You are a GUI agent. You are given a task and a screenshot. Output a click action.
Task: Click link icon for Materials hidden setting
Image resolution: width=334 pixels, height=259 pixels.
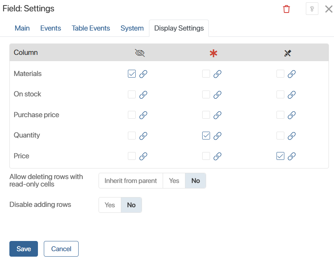143,74
